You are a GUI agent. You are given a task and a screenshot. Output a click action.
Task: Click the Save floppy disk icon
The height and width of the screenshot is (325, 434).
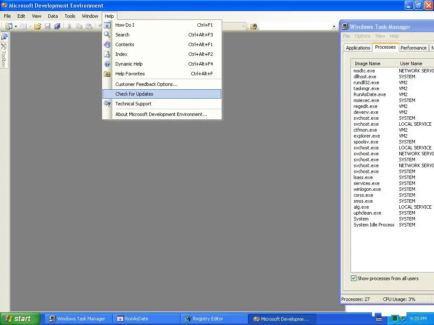tap(47, 26)
